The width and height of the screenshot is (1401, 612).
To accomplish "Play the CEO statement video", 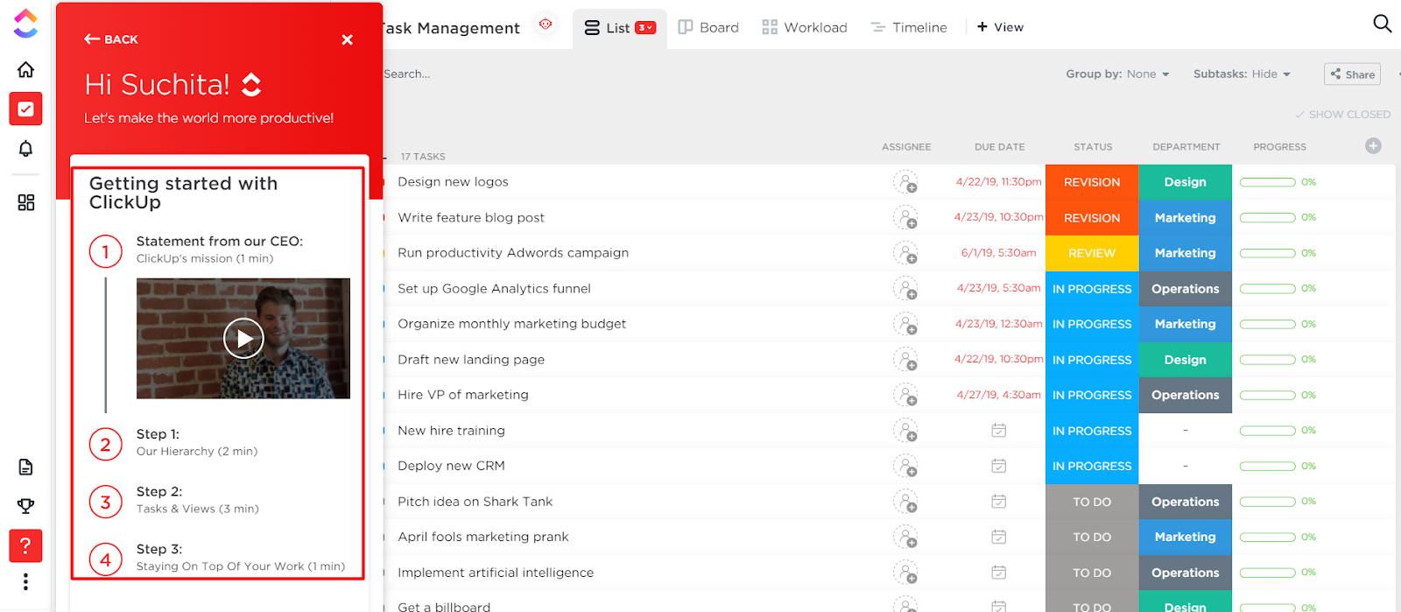I will click(x=243, y=338).
